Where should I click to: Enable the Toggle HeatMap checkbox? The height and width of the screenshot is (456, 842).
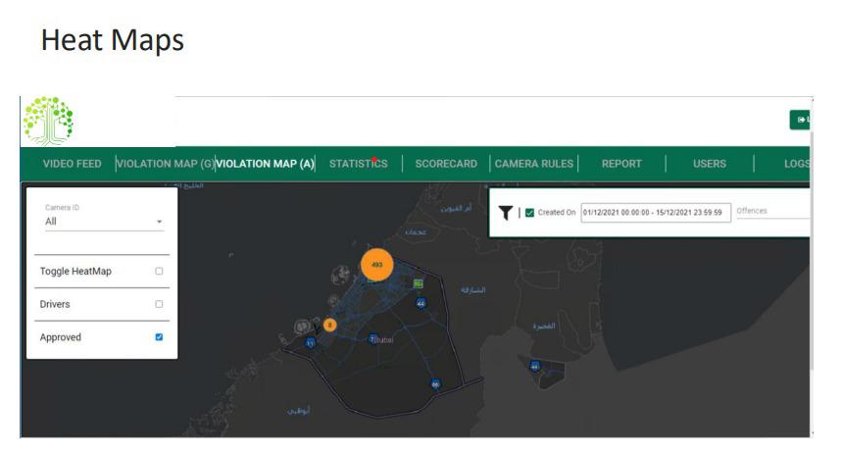coord(159,272)
